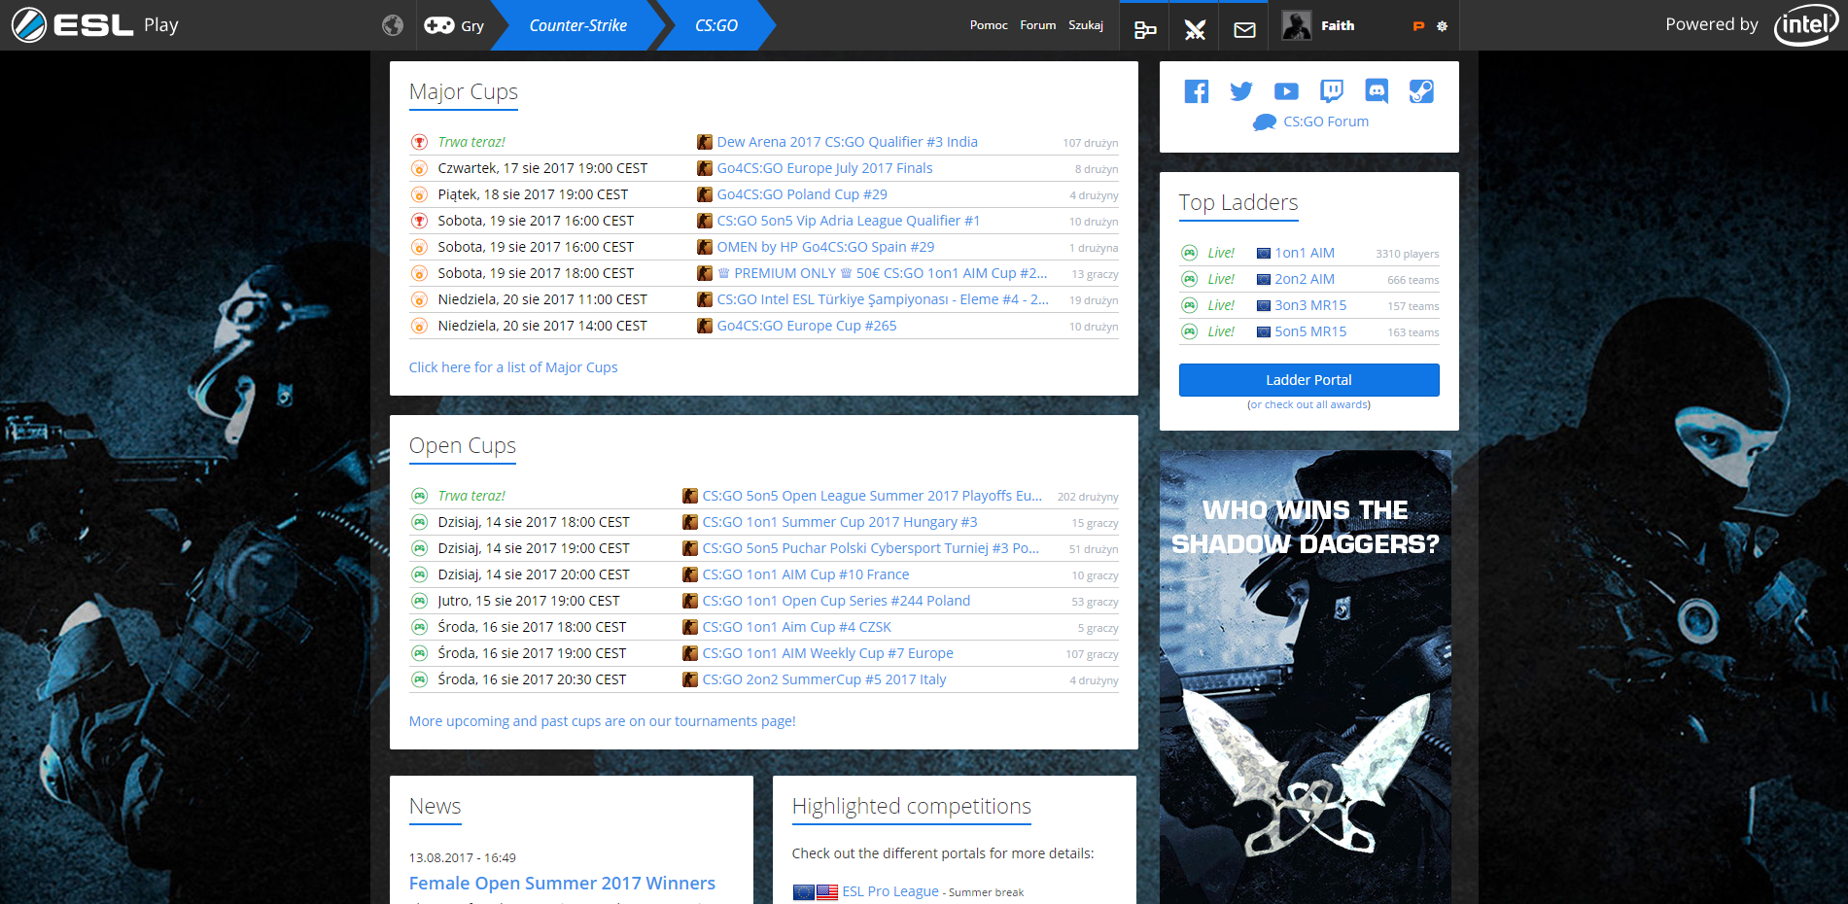Open the Twitch social icon
1848x904 pixels.
tap(1332, 91)
